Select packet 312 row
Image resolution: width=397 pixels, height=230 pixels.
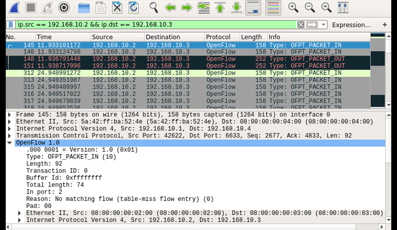pos(188,73)
